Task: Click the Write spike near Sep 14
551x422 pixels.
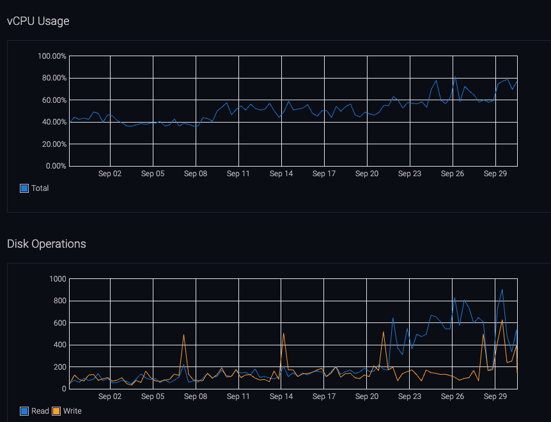Action: (283, 333)
